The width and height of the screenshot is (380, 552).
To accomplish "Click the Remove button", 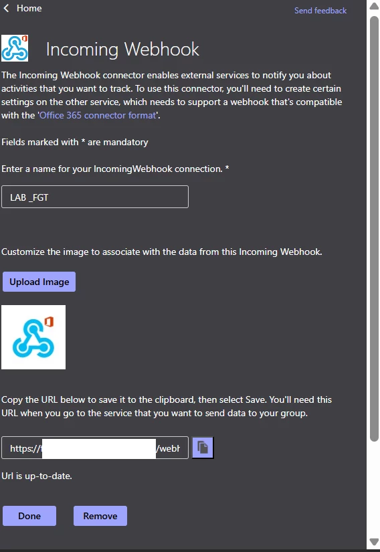I will point(100,516).
